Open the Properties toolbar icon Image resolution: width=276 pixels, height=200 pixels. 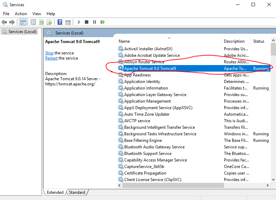click(33, 22)
